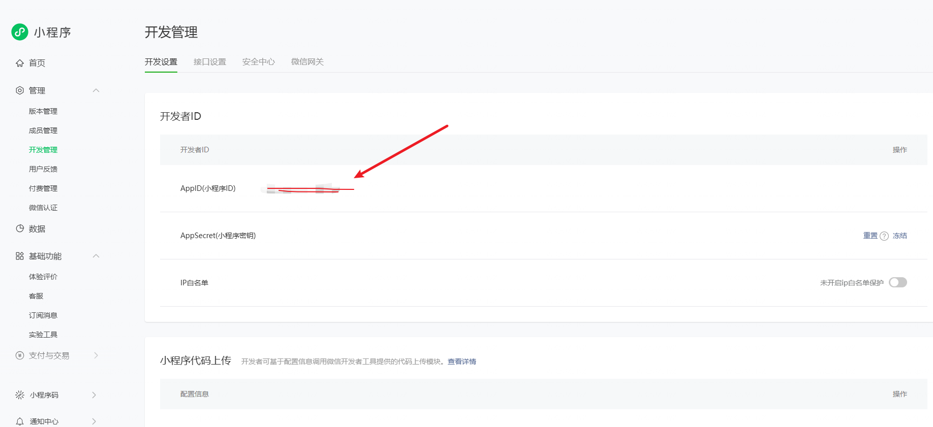The image size is (933, 427).
Task: Open 版本管理 in the sidebar
Action: (43, 111)
